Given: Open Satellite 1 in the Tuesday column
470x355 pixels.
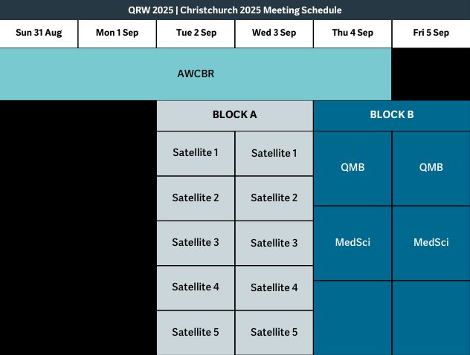Looking at the screenshot, I should click(x=196, y=153).
